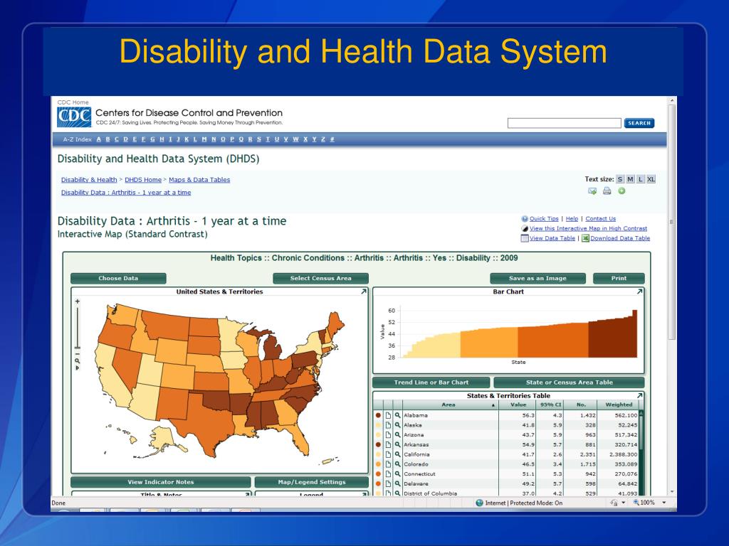Zoom in with the map plus icon
The width and height of the screenshot is (729, 546).
(77, 301)
